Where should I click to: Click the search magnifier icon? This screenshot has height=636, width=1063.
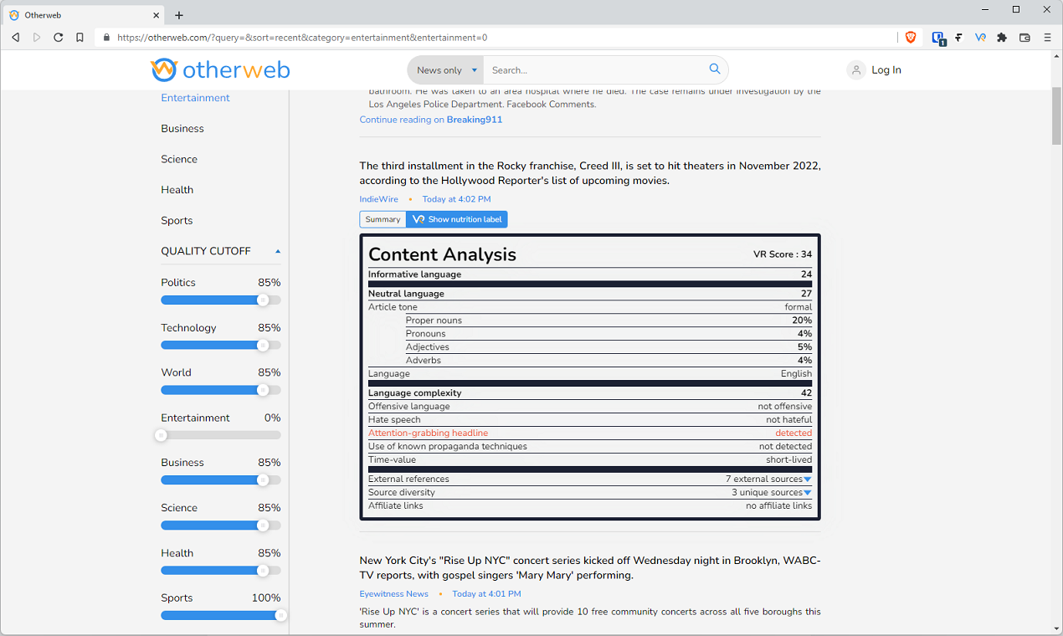tap(715, 69)
